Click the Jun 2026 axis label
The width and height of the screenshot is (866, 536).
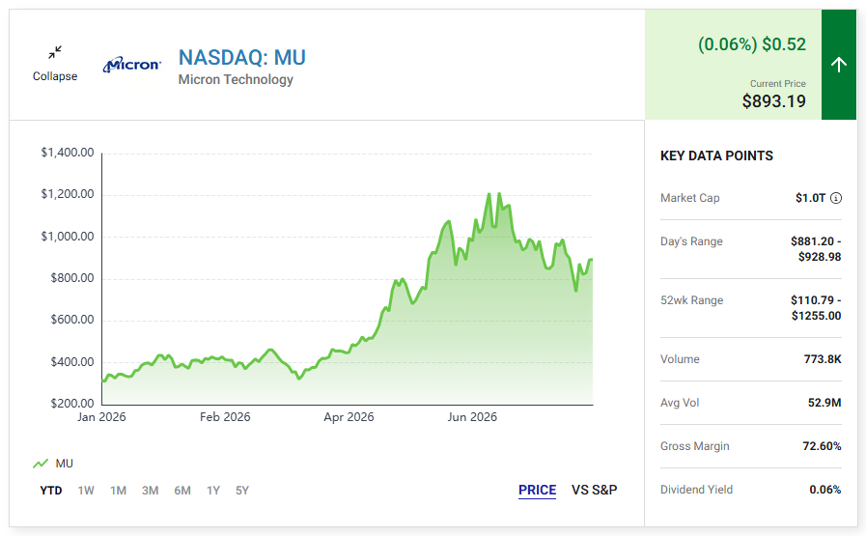[x=472, y=417]
